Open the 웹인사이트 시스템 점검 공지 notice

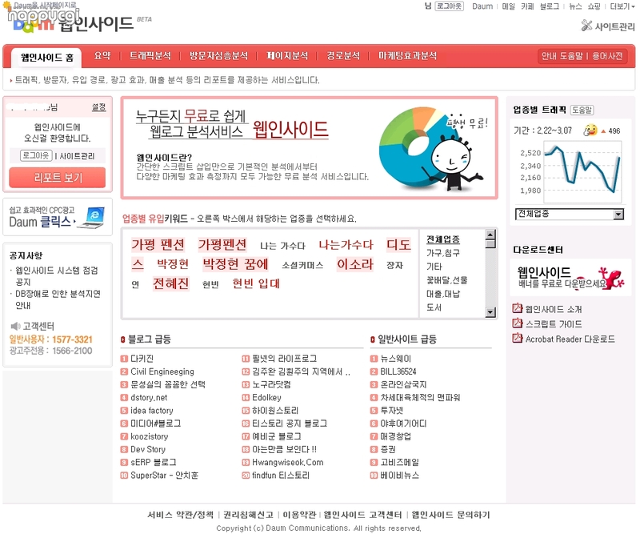click(x=57, y=276)
